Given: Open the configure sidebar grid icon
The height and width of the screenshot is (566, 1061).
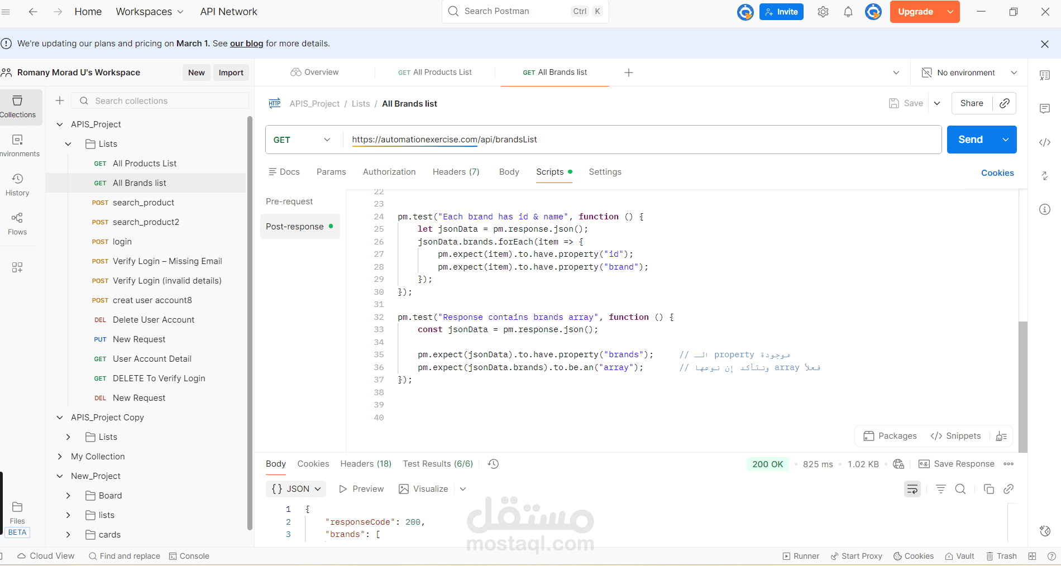Looking at the screenshot, I should [17, 267].
